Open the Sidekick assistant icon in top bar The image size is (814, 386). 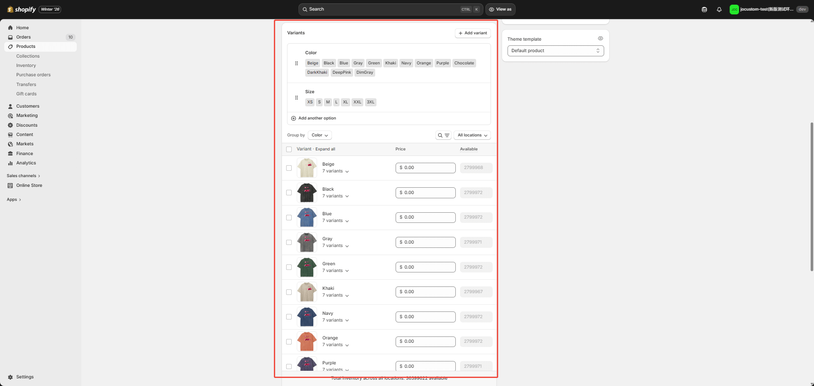[704, 9]
